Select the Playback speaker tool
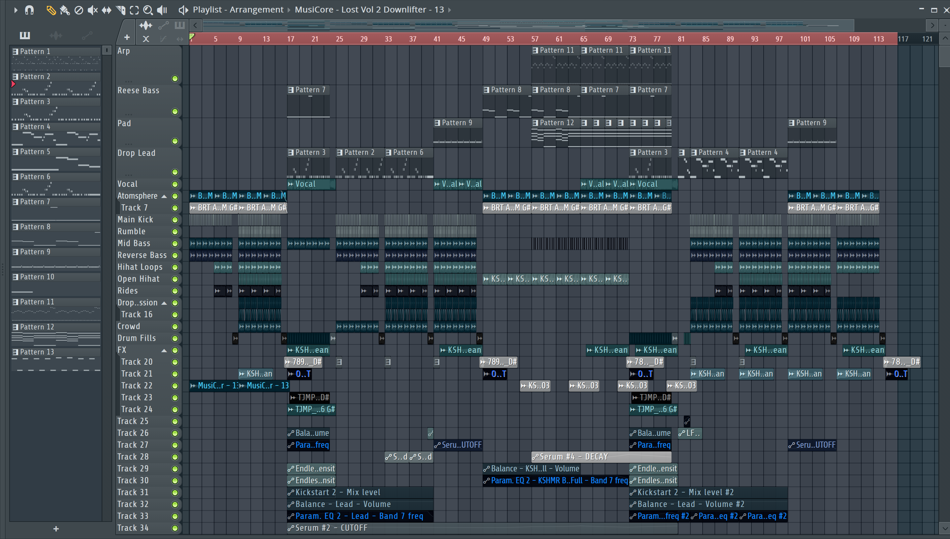The height and width of the screenshot is (539, 950). pos(162,10)
